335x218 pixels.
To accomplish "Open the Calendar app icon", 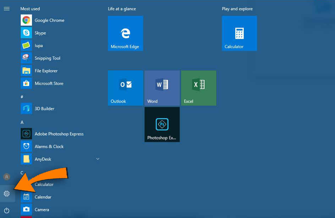I will pos(26,197).
